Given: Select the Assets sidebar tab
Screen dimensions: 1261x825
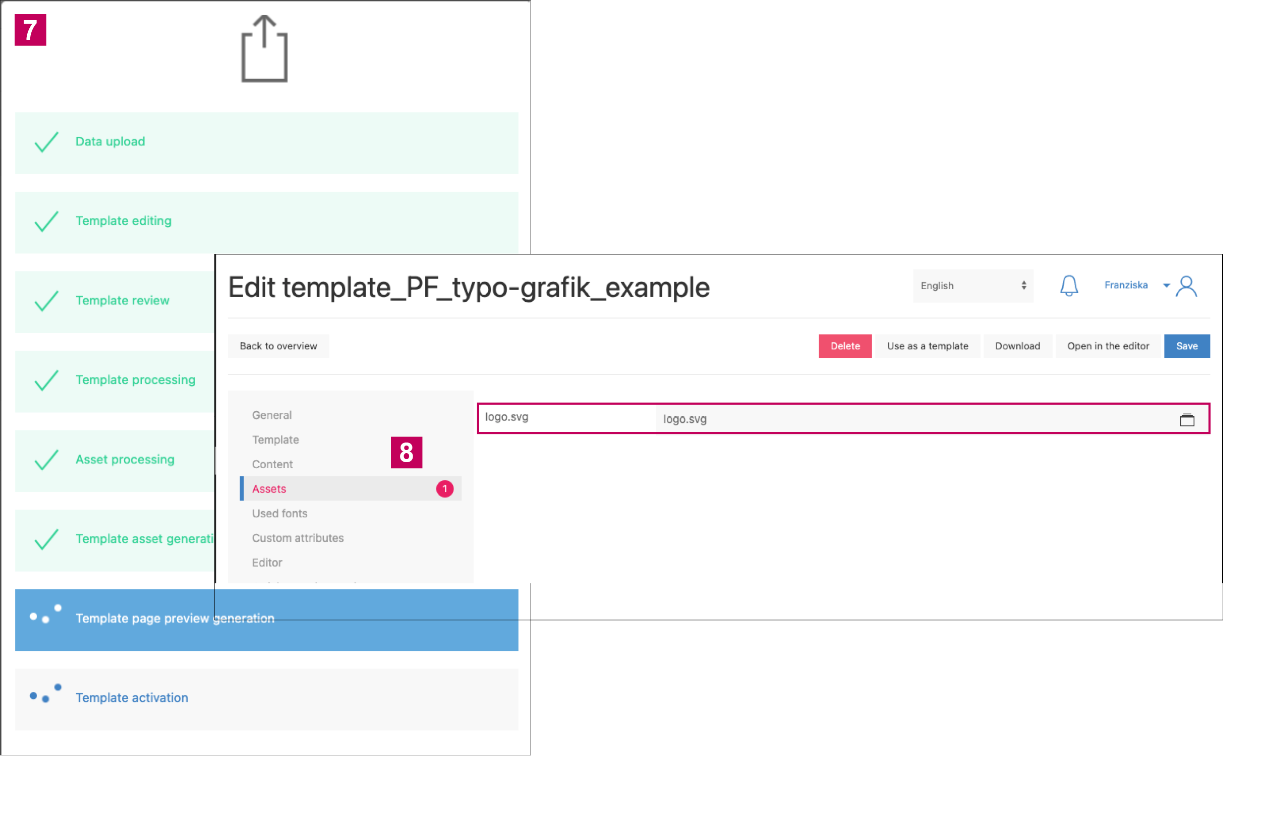Looking at the screenshot, I should (x=269, y=488).
